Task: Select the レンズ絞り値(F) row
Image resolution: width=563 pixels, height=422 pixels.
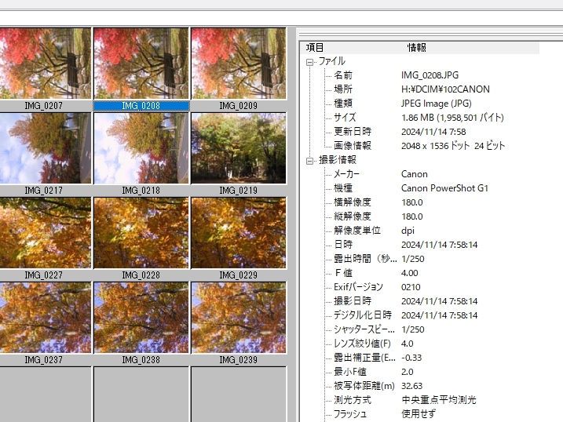Action: [x=374, y=344]
